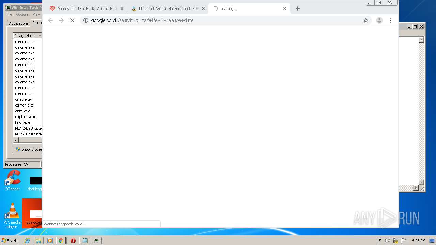Switch to Minecraft Aristois Hacked Client tab
This screenshot has height=245, width=436.
167,9
